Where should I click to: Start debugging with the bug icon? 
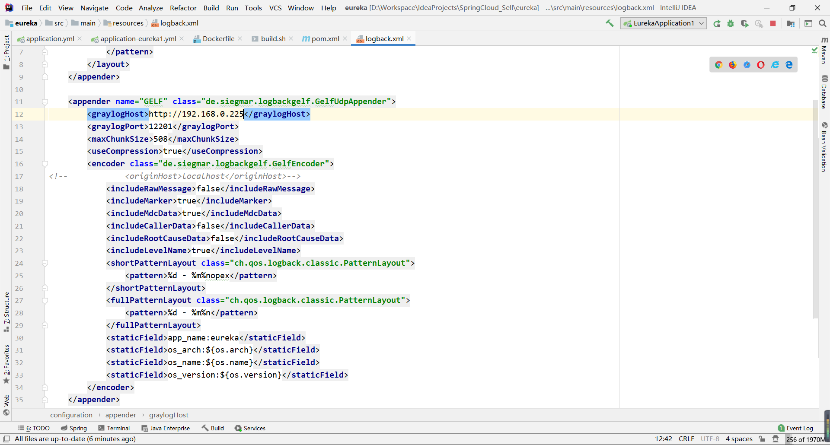coord(731,23)
